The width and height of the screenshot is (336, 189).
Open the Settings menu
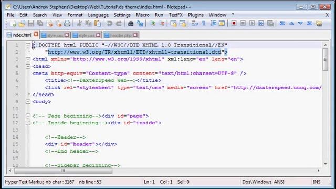tap(122, 15)
